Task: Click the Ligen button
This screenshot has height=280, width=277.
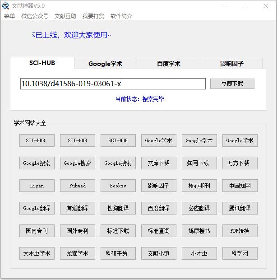Action: pyautogui.click(x=37, y=186)
